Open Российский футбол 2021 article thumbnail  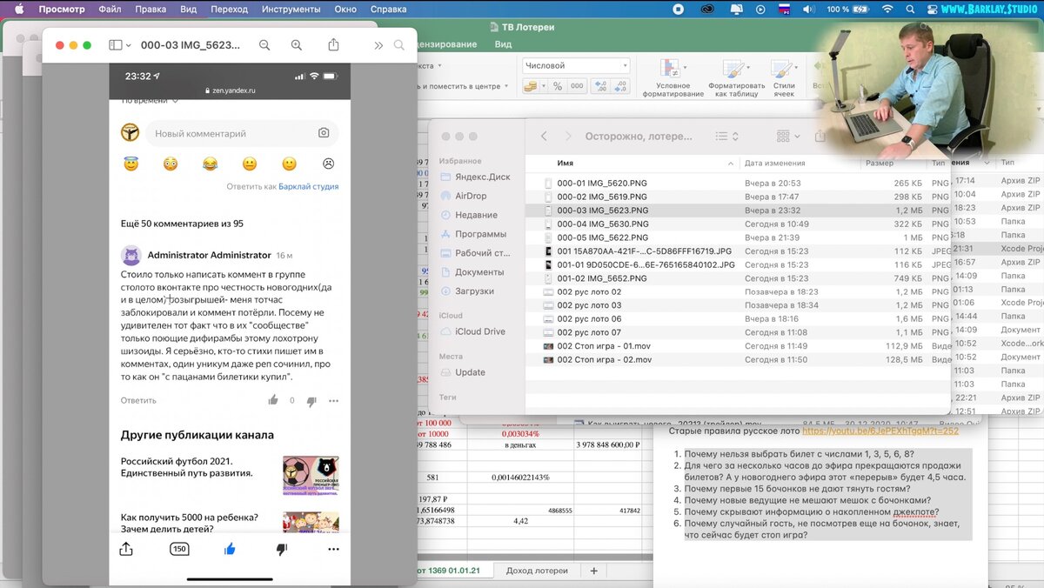coord(311,476)
